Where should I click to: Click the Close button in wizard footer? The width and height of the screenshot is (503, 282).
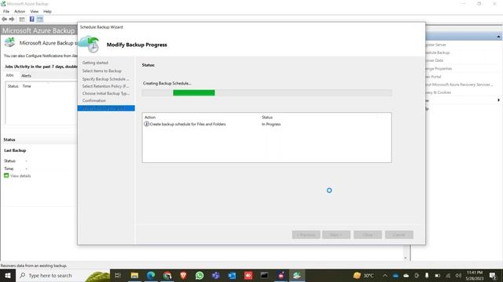click(x=368, y=235)
